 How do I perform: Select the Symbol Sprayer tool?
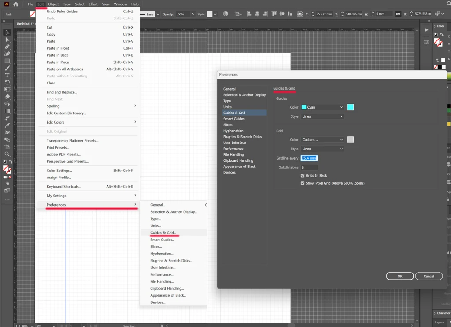pyautogui.click(x=7, y=133)
